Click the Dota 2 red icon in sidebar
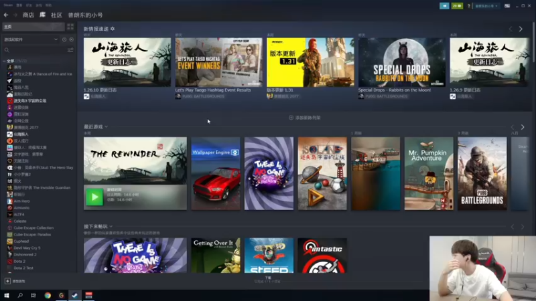The width and height of the screenshot is (536, 301). (9, 261)
